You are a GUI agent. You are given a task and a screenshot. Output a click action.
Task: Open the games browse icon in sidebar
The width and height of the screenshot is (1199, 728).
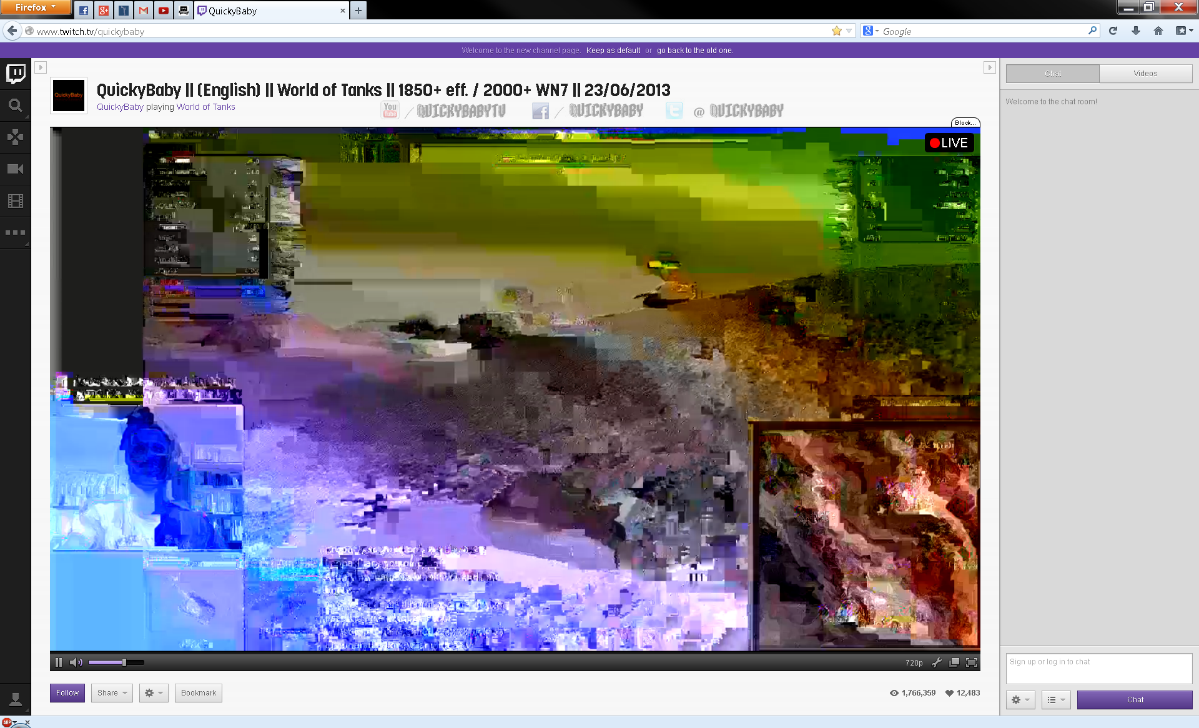[x=16, y=137]
